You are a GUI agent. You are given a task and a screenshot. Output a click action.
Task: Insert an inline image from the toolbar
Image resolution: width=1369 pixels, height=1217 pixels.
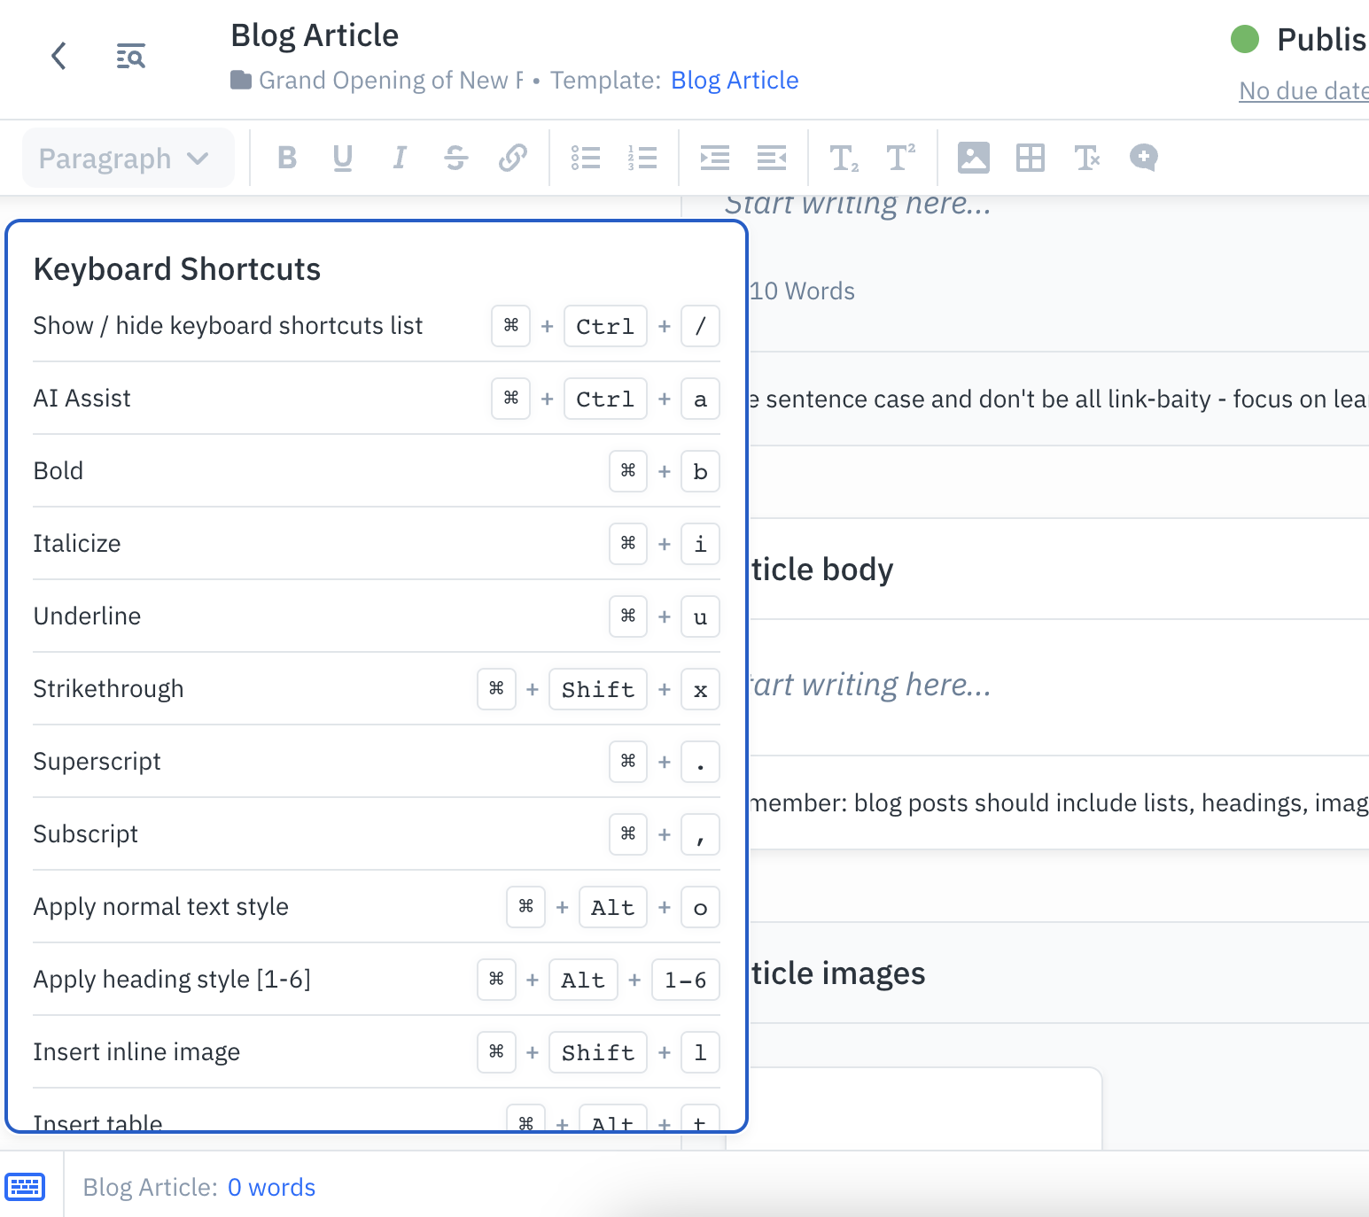click(973, 158)
